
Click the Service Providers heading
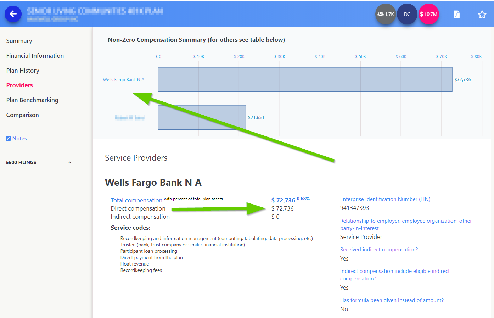click(x=136, y=158)
